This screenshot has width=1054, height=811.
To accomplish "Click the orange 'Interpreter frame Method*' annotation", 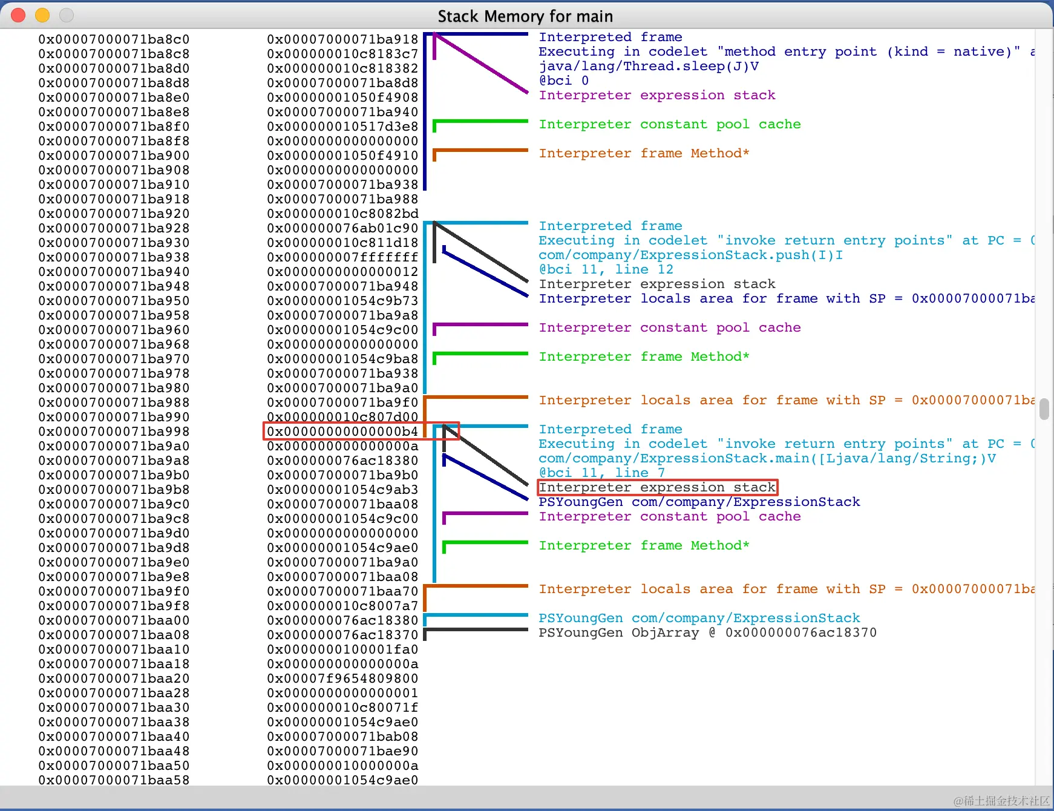I will 644,153.
